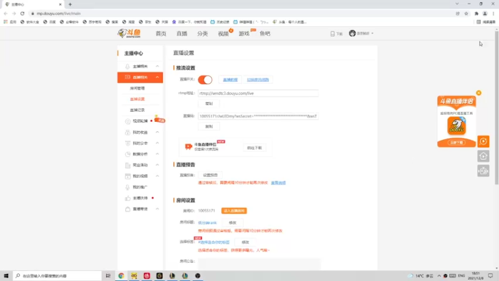
Task: Click the 我的收益 money bag icon
Action: tap(128, 132)
